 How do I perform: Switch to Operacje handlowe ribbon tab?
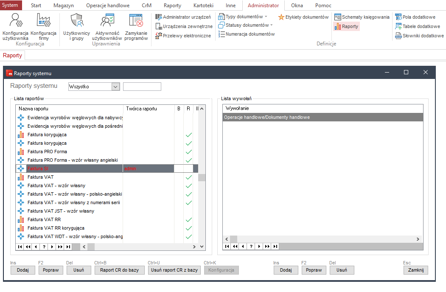click(x=108, y=6)
